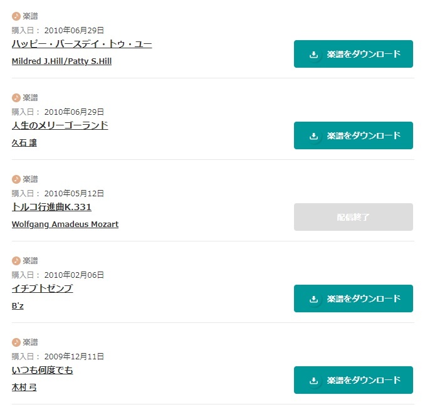
Task: Click the greyed-out 配信終了 button
Action: (x=354, y=217)
